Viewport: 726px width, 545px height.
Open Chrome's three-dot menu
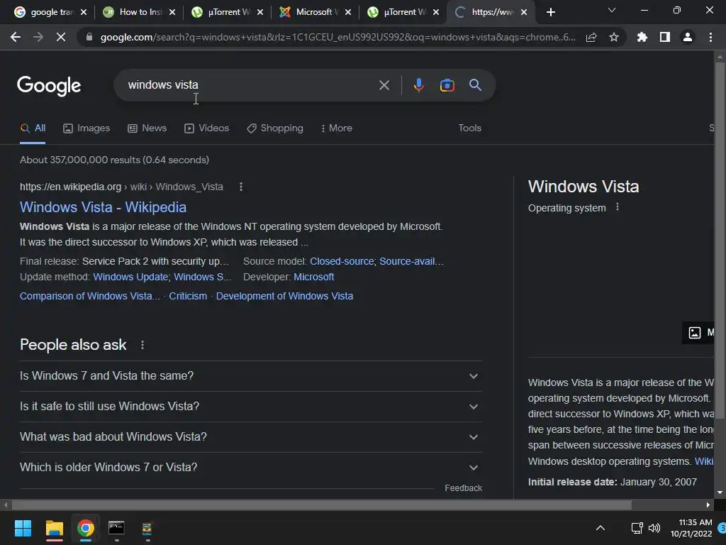(710, 37)
